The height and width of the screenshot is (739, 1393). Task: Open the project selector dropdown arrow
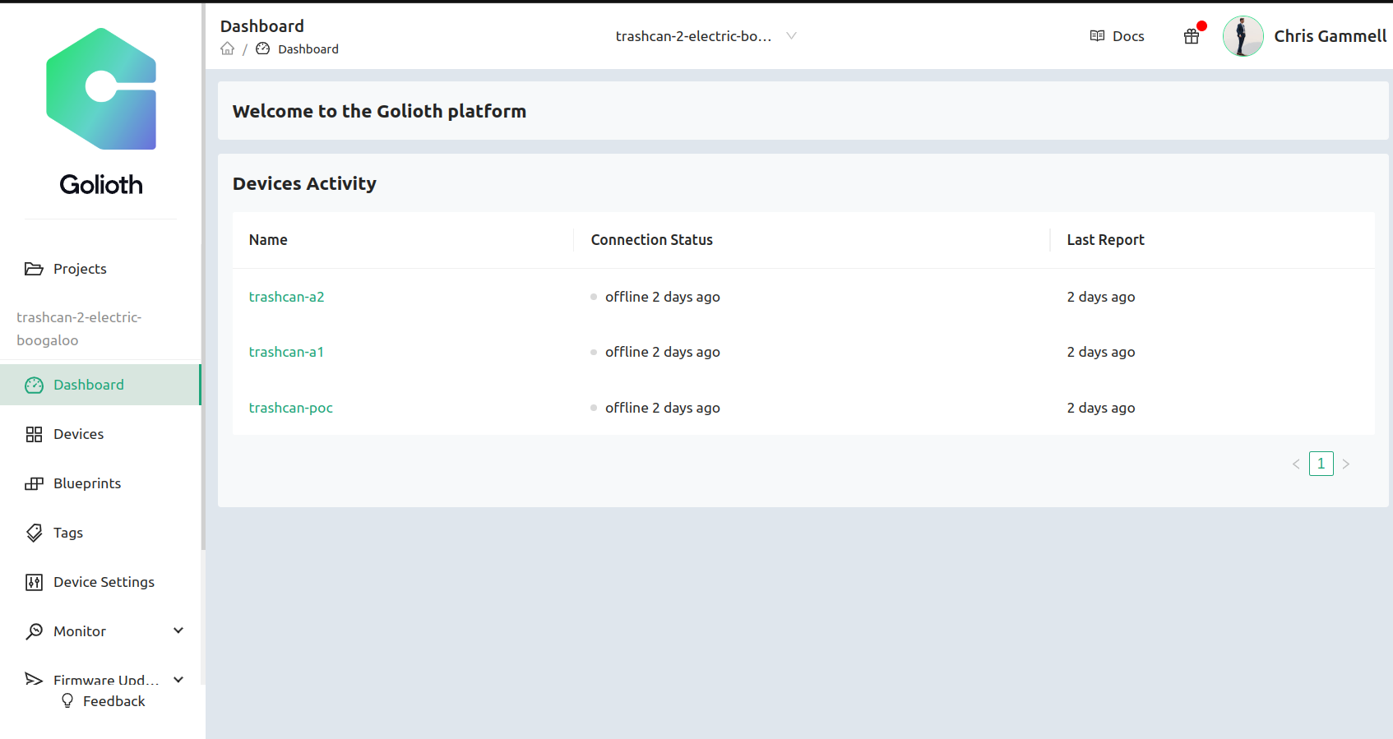click(791, 36)
